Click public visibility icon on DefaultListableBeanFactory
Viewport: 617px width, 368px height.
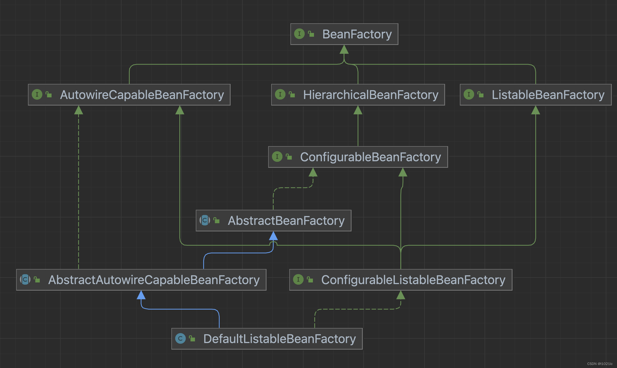[192, 339]
